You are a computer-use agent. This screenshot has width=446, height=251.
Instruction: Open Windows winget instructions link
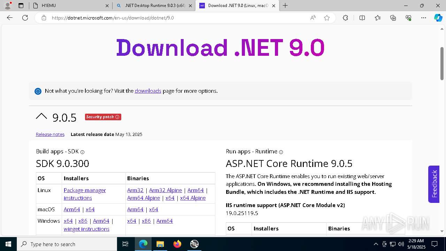86,229
